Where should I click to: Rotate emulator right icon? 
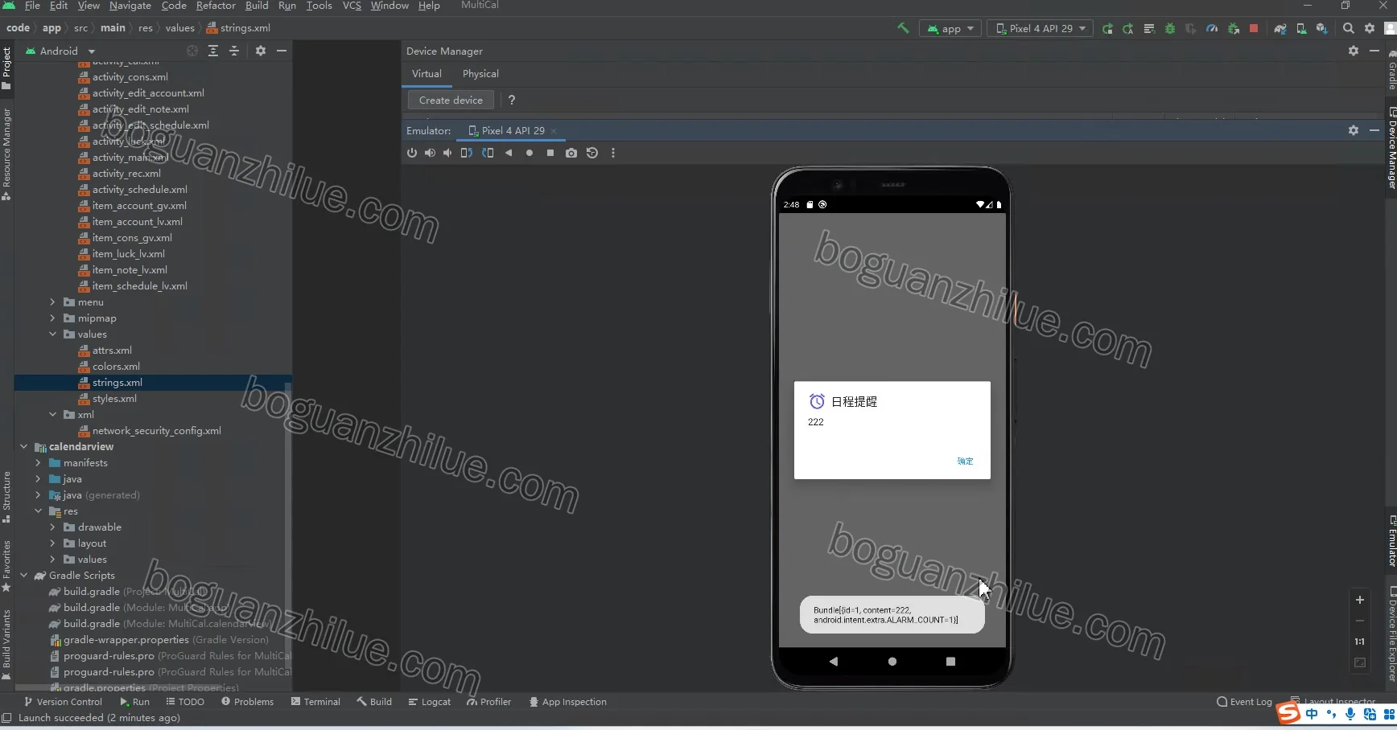click(x=488, y=153)
